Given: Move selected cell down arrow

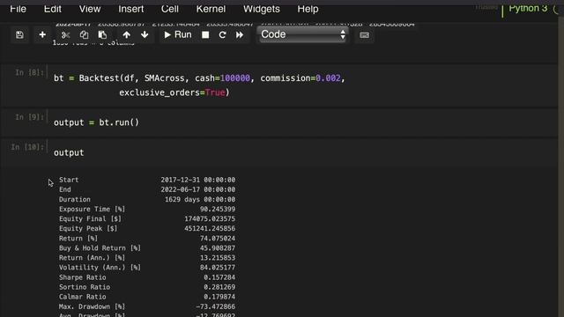Looking at the screenshot, I should tap(145, 35).
